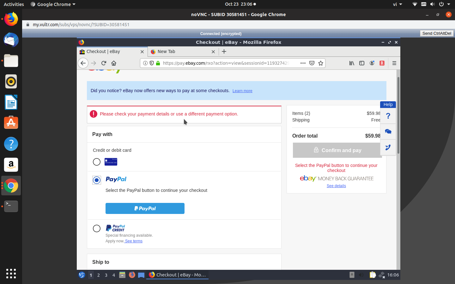Click the red R extension icon

coord(382,63)
